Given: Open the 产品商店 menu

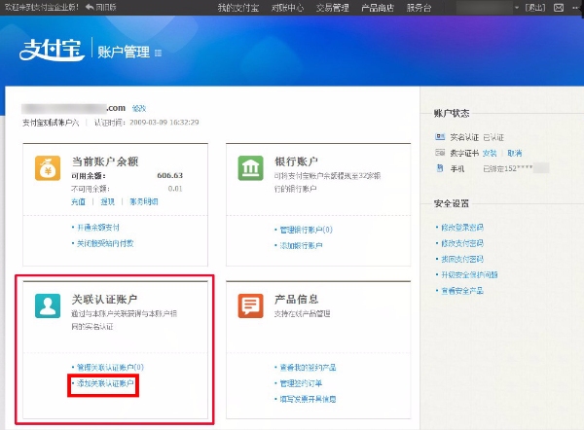Looking at the screenshot, I should pos(378,8).
